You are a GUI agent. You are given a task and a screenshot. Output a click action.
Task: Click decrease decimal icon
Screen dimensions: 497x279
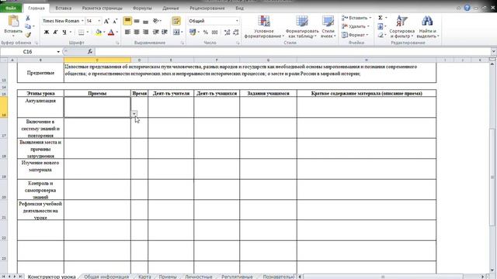tap(236, 32)
